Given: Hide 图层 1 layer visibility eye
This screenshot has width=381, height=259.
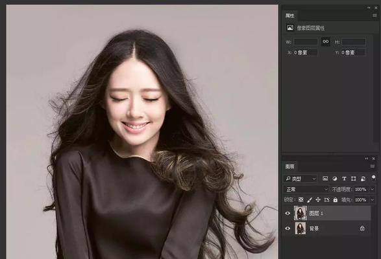Looking at the screenshot, I should click(x=288, y=214).
